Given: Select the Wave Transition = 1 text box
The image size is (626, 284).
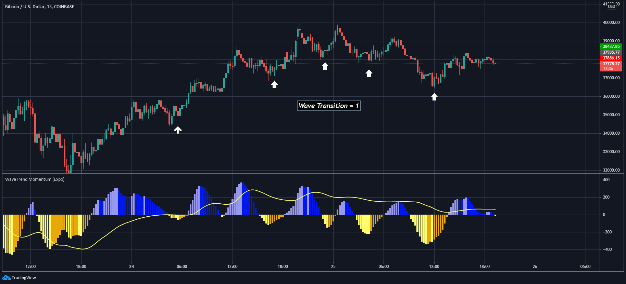Looking at the screenshot, I should tap(328, 106).
